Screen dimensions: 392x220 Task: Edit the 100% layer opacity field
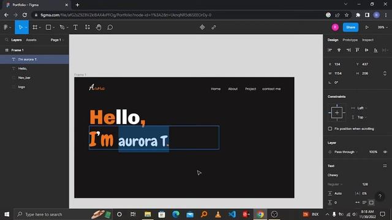point(373,152)
